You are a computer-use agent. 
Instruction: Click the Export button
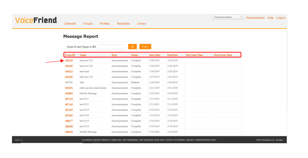145,47
